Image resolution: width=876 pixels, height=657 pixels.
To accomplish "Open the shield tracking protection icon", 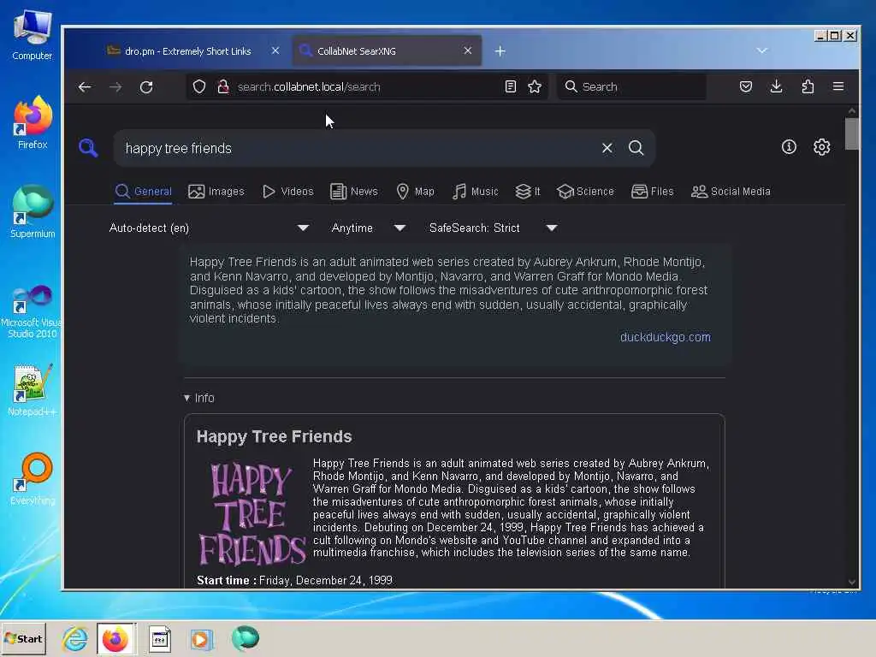I will click(x=199, y=86).
